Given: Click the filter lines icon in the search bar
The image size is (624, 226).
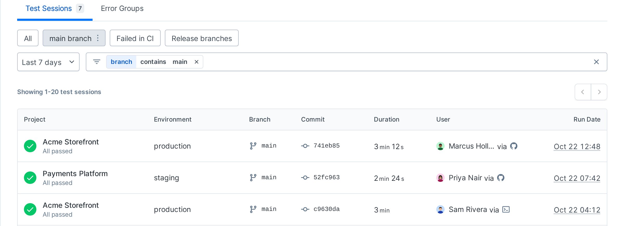Looking at the screenshot, I should pyautogui.click(x=97, y=62).
